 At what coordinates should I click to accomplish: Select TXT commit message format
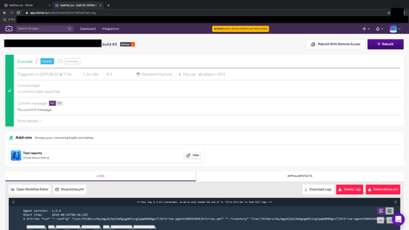click(x=59, y=103)
